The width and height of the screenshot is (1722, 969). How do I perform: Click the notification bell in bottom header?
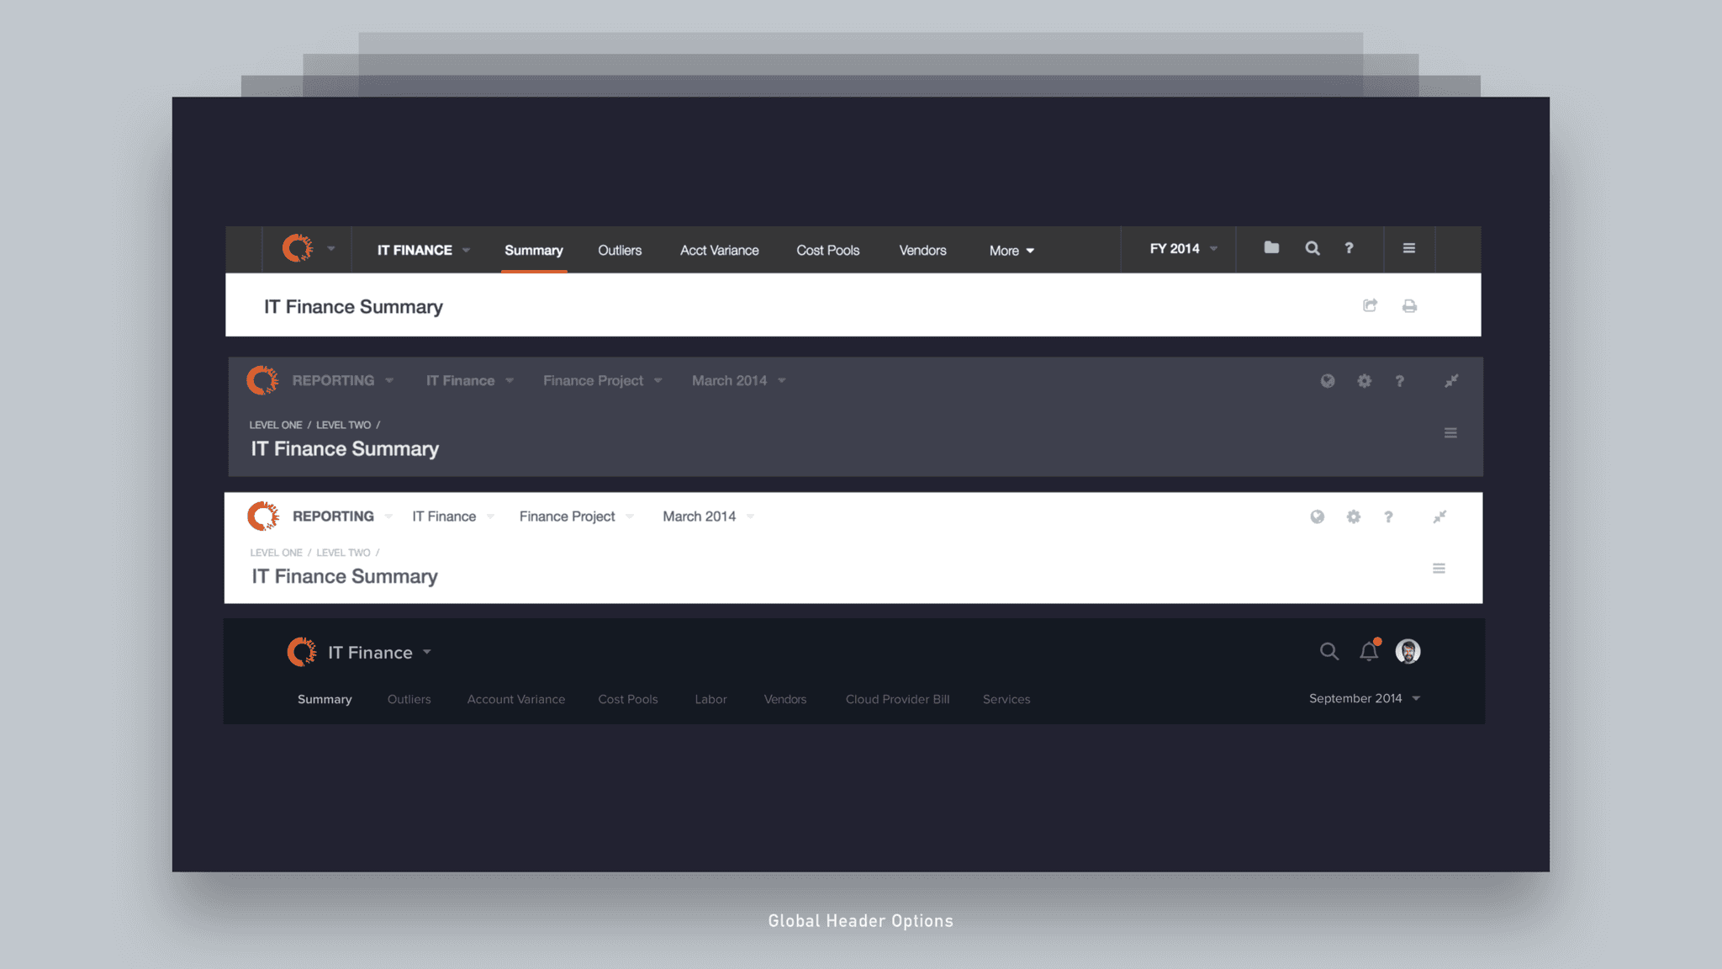coord(1368,650)
